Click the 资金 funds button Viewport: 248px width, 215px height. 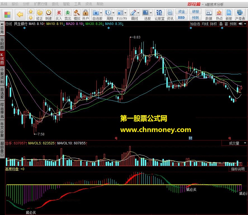click(181, 11)
